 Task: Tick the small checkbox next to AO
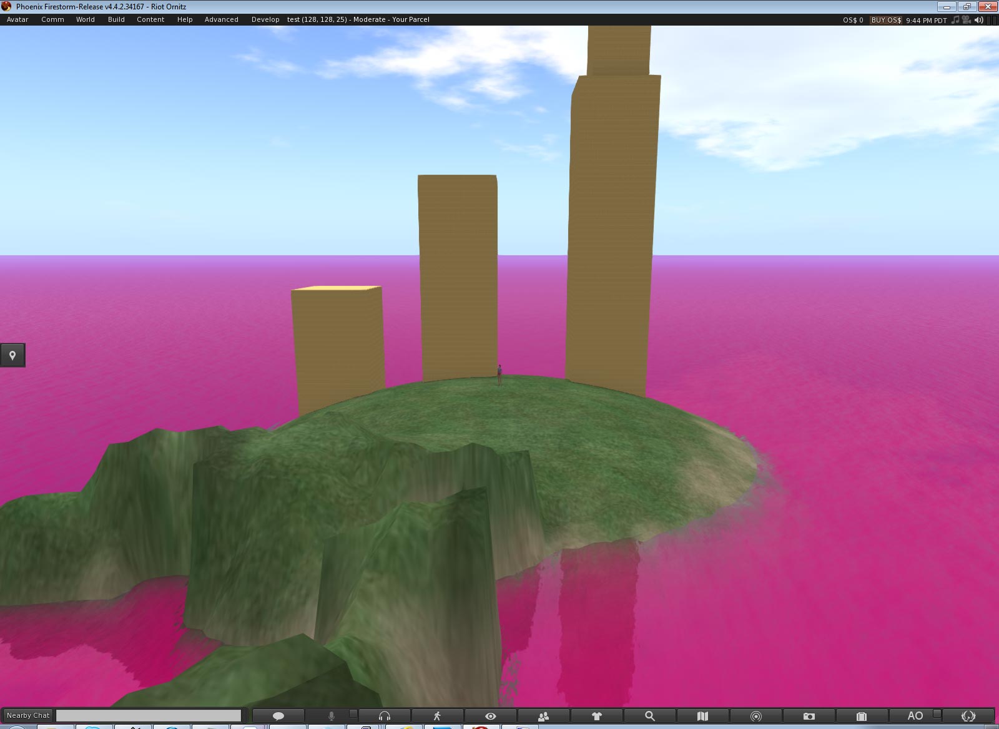tap(937, 713)
